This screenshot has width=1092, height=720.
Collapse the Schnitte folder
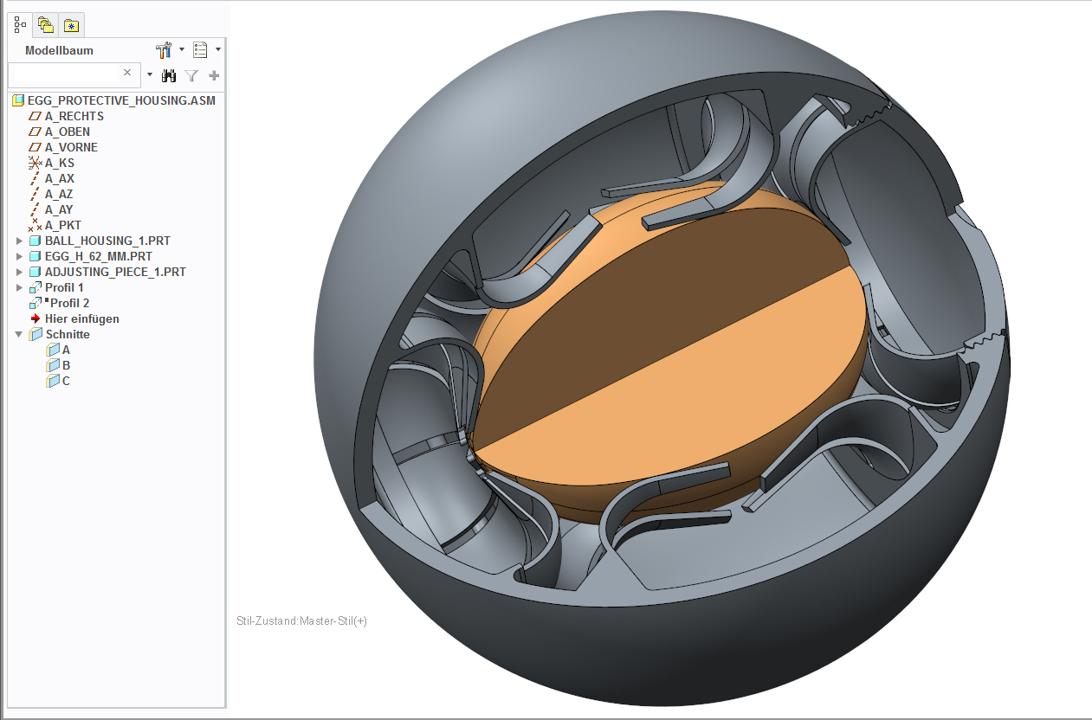[x=19, y=334]
